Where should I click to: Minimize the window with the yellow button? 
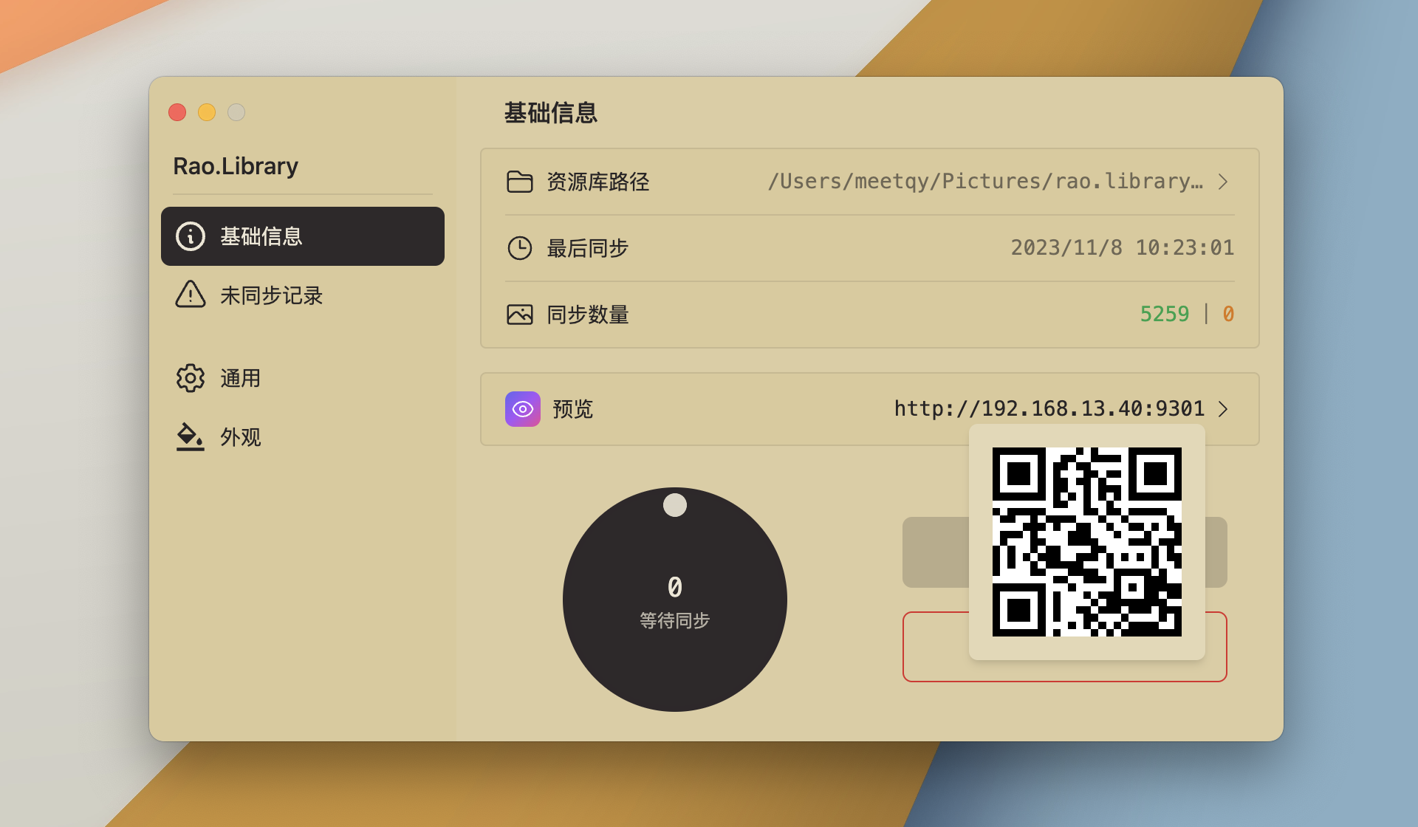(207, 112)
